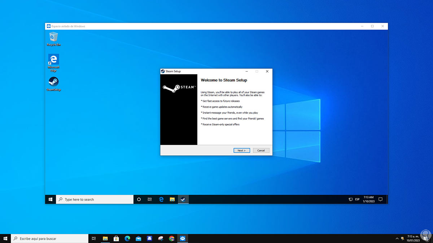
Task: Open Mail app in host taskbar
Action: pos(138,238)
